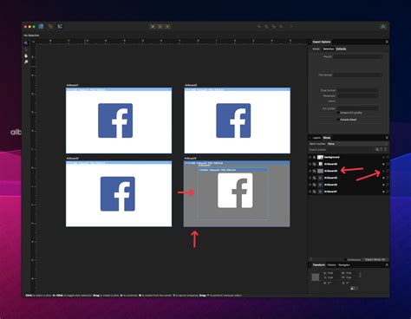Switch to the Defaults mode tab

coord(341,49)
